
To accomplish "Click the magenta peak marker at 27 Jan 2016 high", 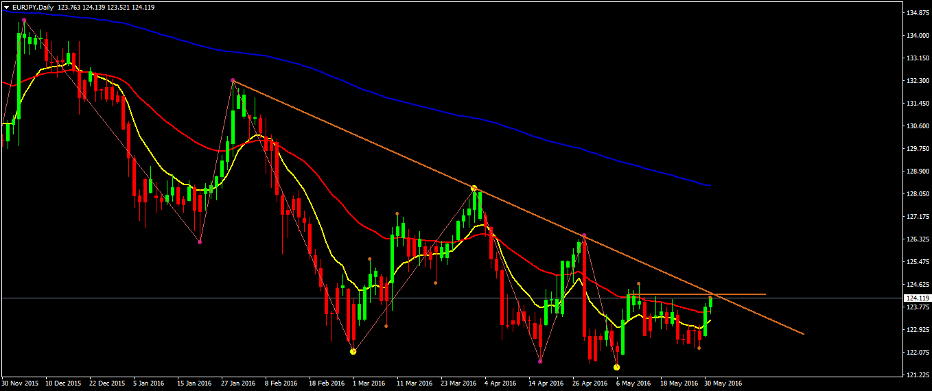I will click(x=233, y=80).
